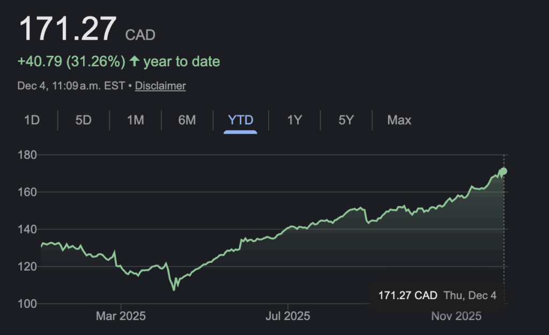549x335 pixels.
Task: Click the +40.79 (31.26%) change value
Action: pyautogui.click(x=71, y=62)
